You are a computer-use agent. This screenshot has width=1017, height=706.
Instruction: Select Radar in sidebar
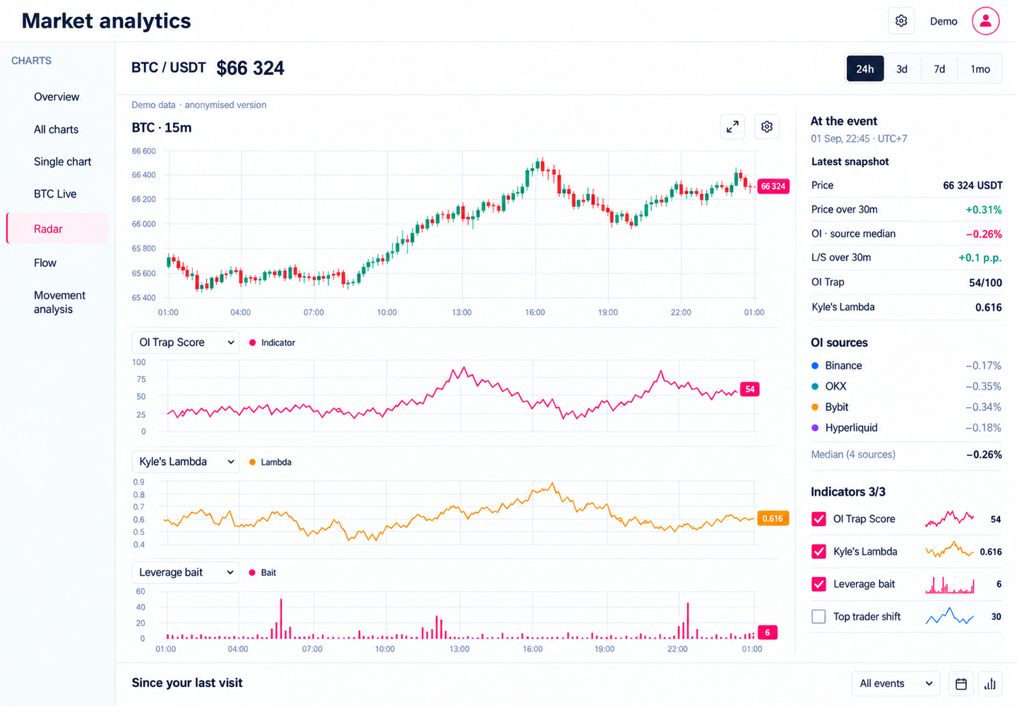(58, 229)
